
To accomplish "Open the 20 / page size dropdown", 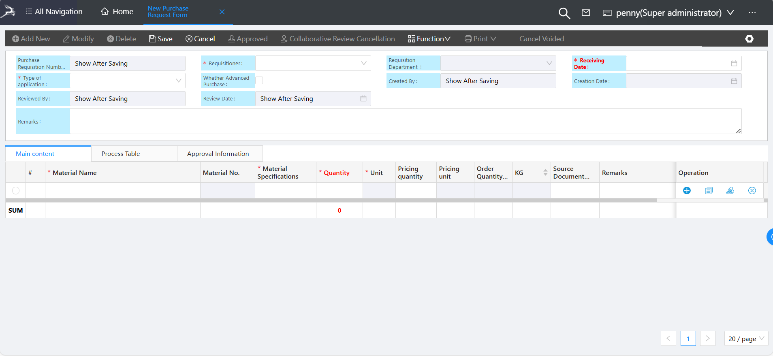I will tap(746, 339).
